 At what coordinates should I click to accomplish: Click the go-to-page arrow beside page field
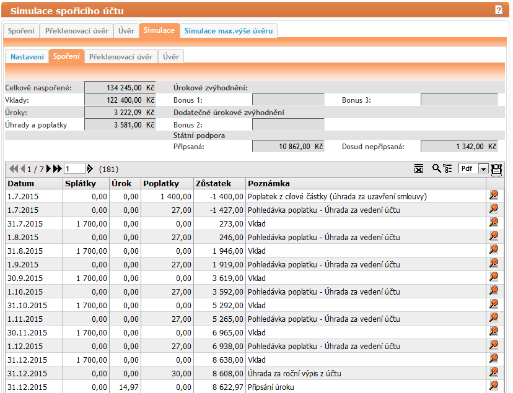[x=90, y=169]
